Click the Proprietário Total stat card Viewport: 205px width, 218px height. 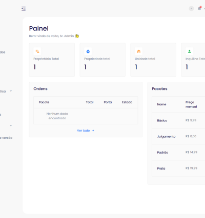[52, 60]
